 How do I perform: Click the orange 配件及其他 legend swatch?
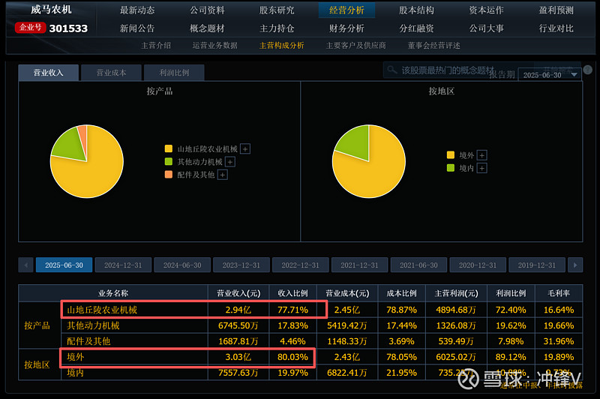pyautogui.click(x=168, y=175)
